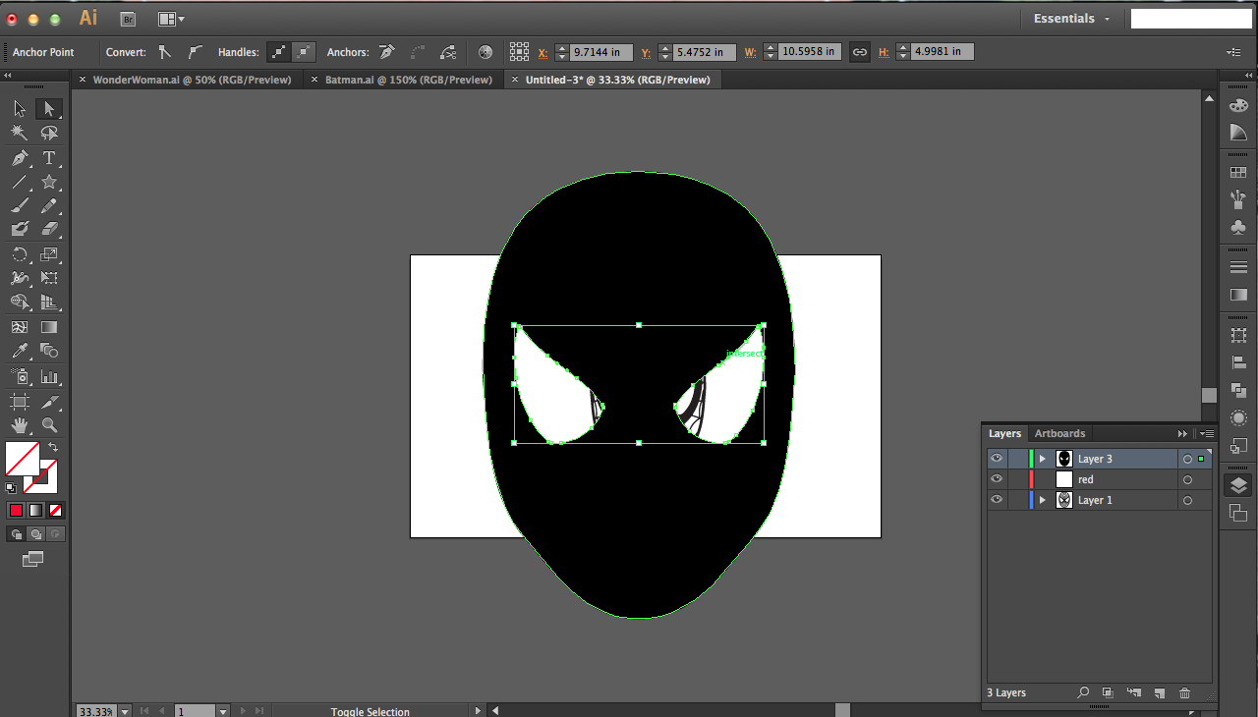Screen dimensions: 1258x717
Task: Select the Symbol Sprayer tool
Action: (x=19, y=376)
